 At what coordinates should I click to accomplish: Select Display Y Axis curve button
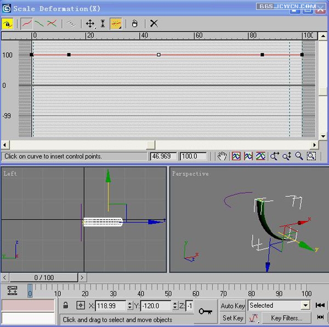(x=39, y=24)
